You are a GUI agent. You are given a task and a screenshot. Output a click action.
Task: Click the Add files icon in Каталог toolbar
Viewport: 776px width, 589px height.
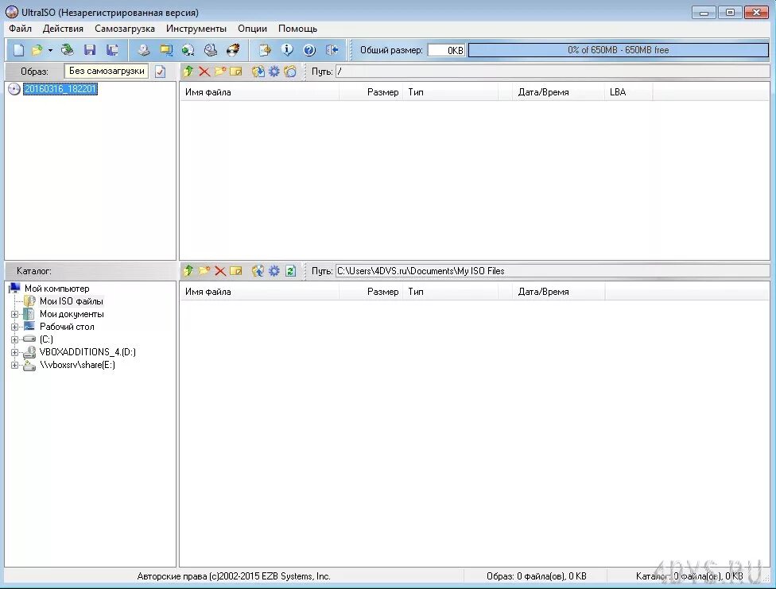pos(258,271)
